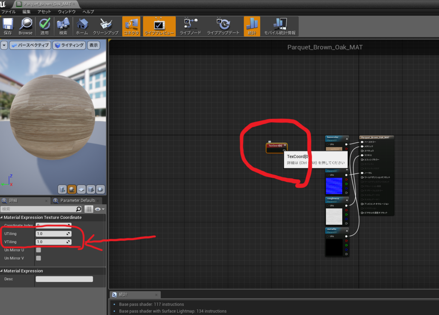The width and height of the screenshot is (439, 315).
Task: Toggle the コネクタ connectors button
Action: pyautogui.click(x=131, y=26)
